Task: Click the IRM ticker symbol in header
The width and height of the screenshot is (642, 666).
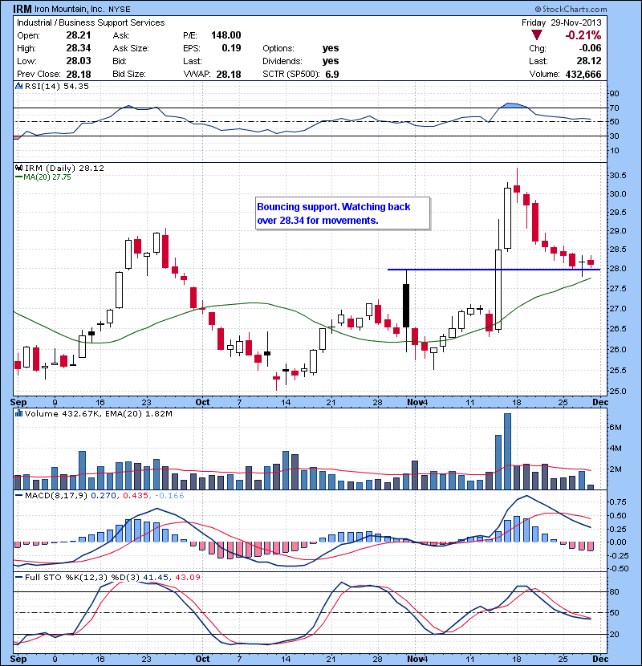Action: click(x=22, y=9)
